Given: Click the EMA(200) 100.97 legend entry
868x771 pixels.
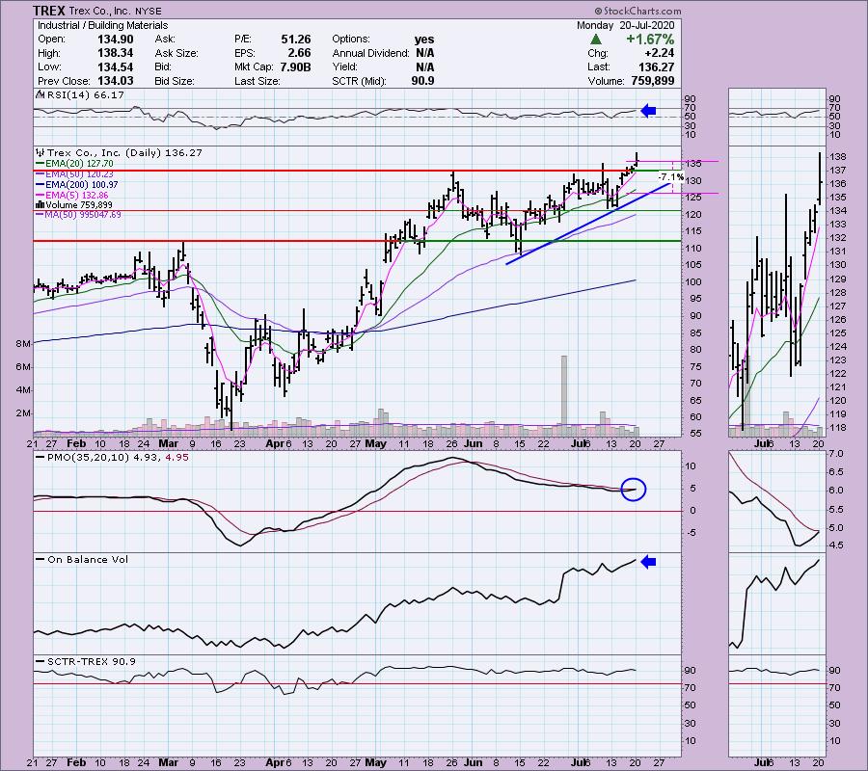Looking at the screenshot, I should pos(81,185).
